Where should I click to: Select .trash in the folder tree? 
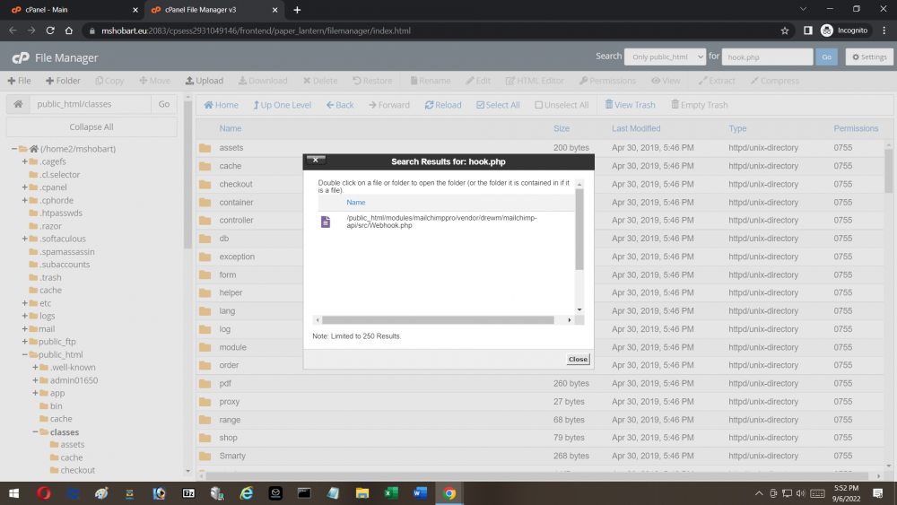coord(50,277)
